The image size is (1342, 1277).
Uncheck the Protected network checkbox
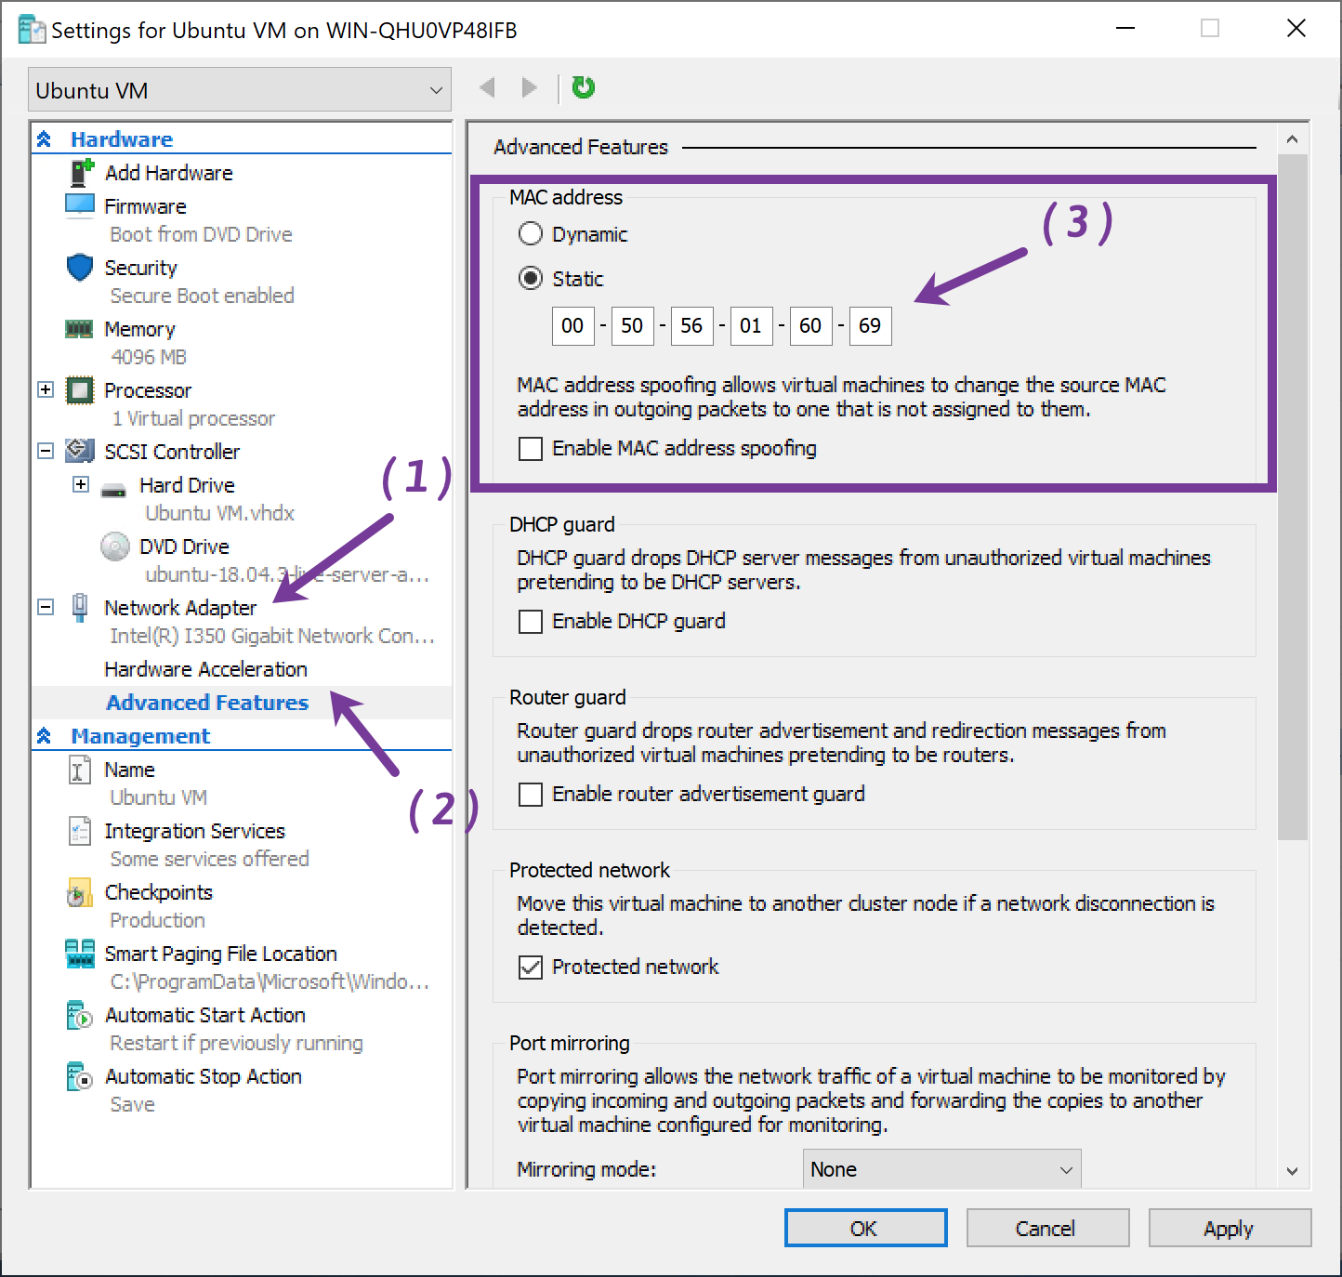coord(531,968)
